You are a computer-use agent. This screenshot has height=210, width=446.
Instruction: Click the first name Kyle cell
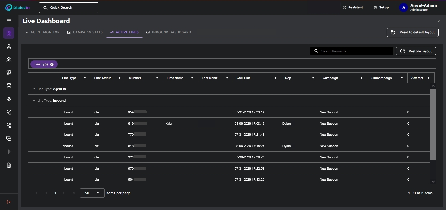(168, 124)
